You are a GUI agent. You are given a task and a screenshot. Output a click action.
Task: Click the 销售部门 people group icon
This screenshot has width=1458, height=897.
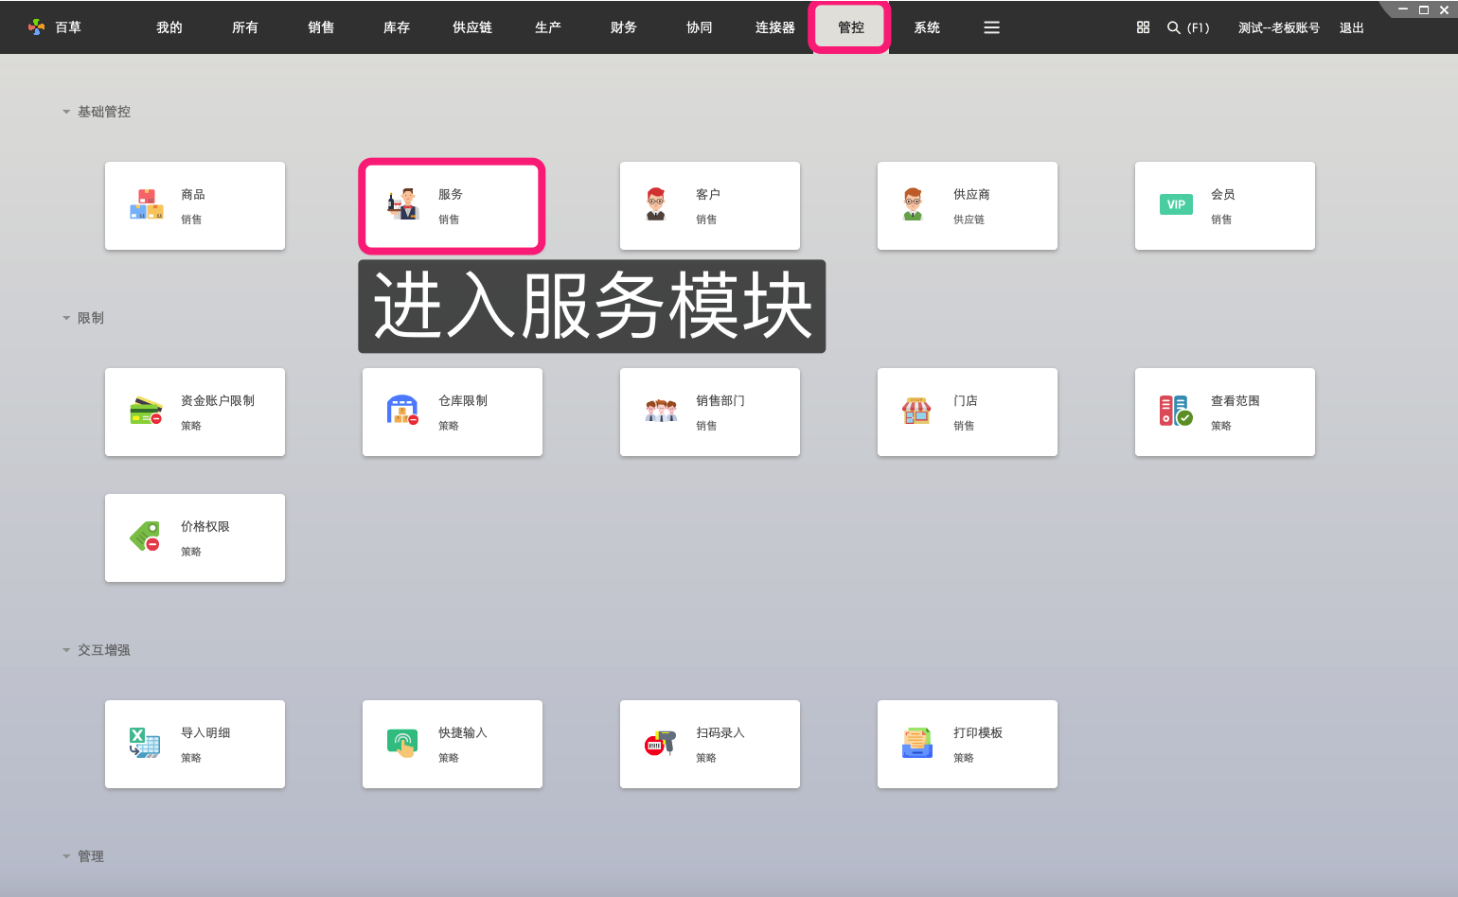point(661,411)
